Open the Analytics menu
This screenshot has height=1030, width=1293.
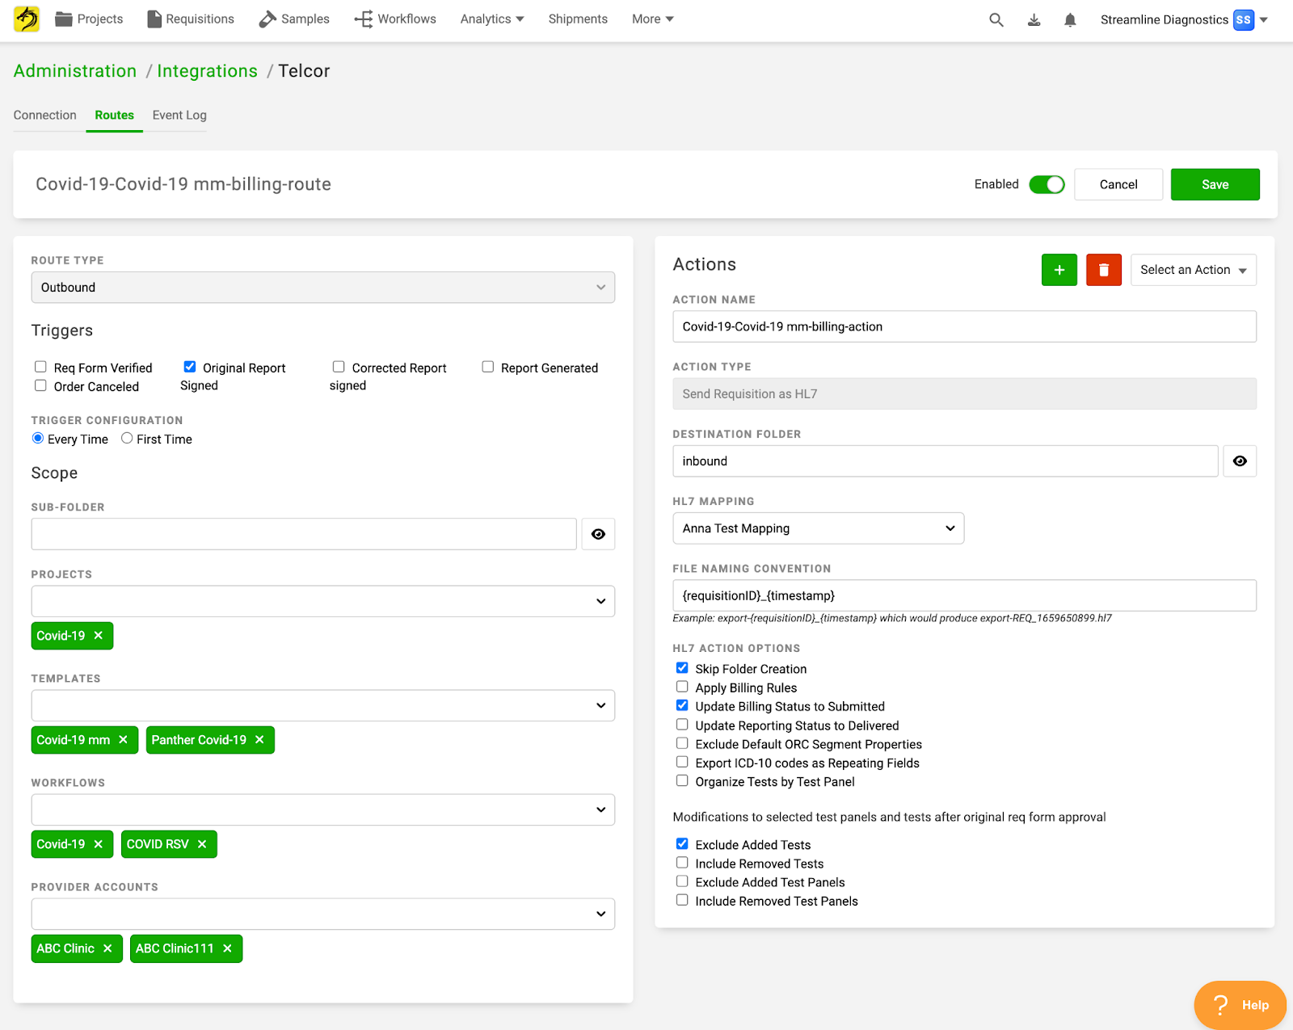[492, 19]
